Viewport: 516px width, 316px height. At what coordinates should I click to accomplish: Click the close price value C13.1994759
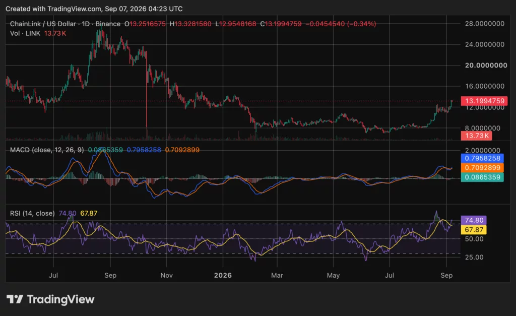point(281,24)
